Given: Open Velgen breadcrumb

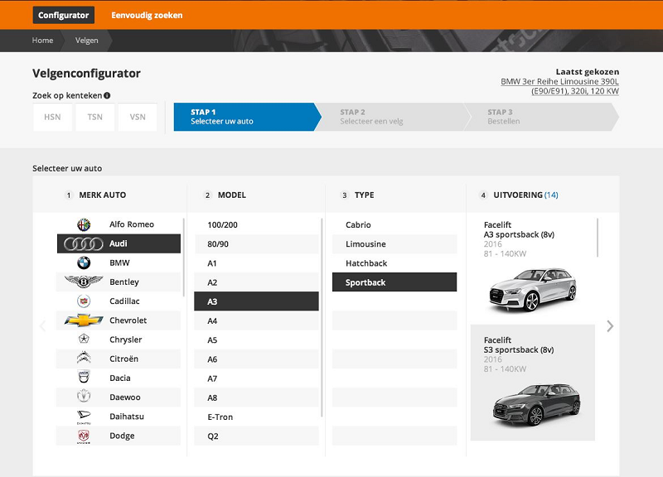Looking at the screenshot, I should (87, 40).
